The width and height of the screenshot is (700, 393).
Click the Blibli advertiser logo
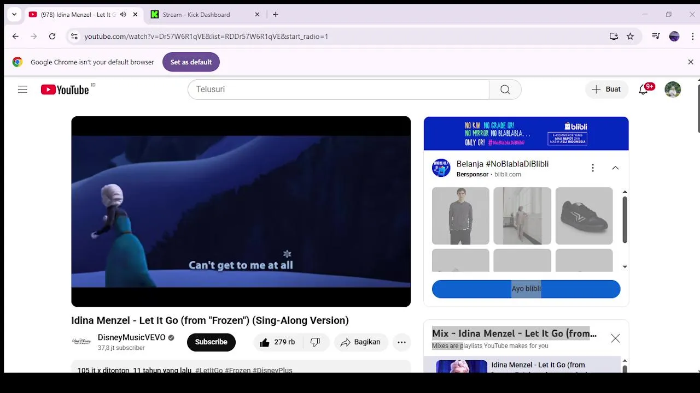[441, 168]
